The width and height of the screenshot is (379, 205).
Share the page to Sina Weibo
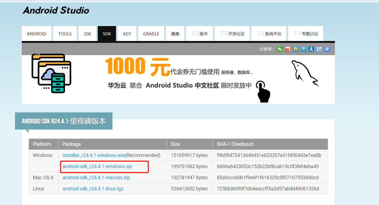[288, 49]
